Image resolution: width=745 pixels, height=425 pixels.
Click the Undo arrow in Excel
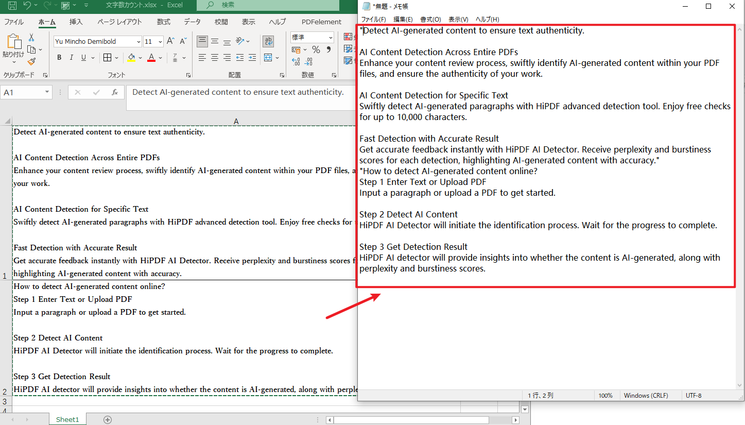tap(27, 6)
